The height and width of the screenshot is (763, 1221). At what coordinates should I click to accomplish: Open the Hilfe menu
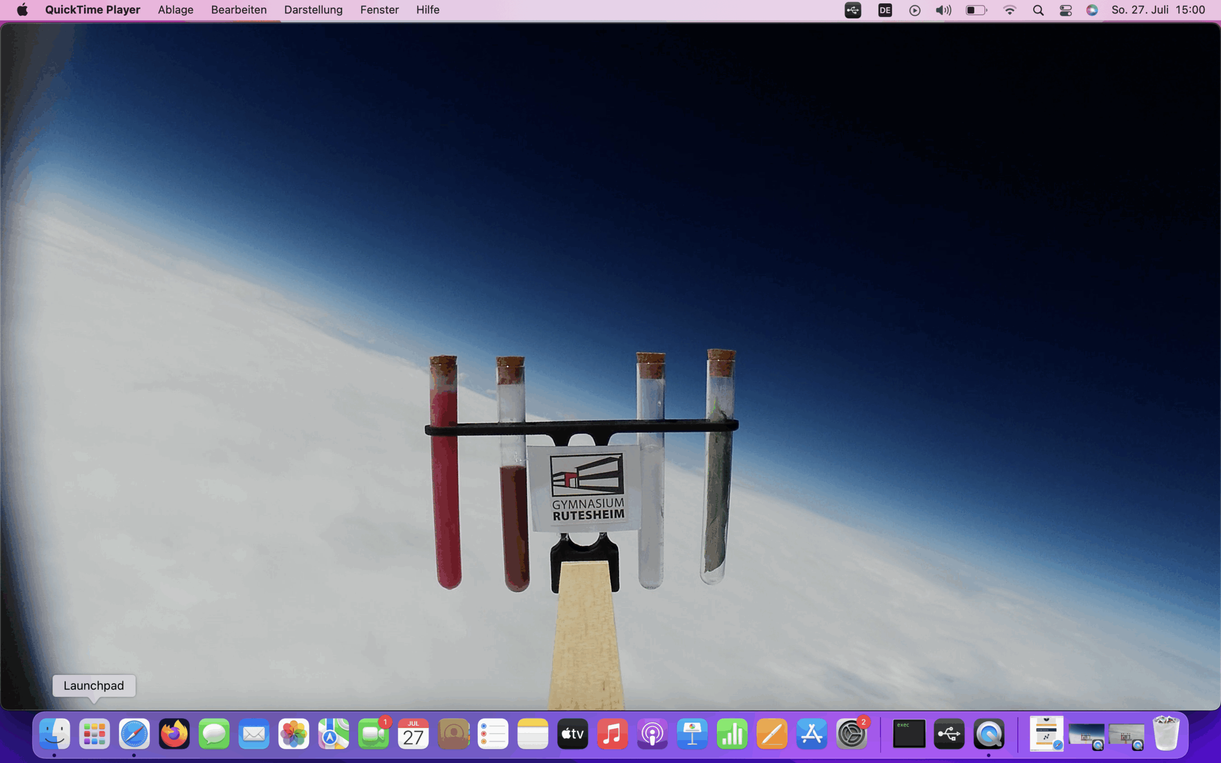(427, 10)
